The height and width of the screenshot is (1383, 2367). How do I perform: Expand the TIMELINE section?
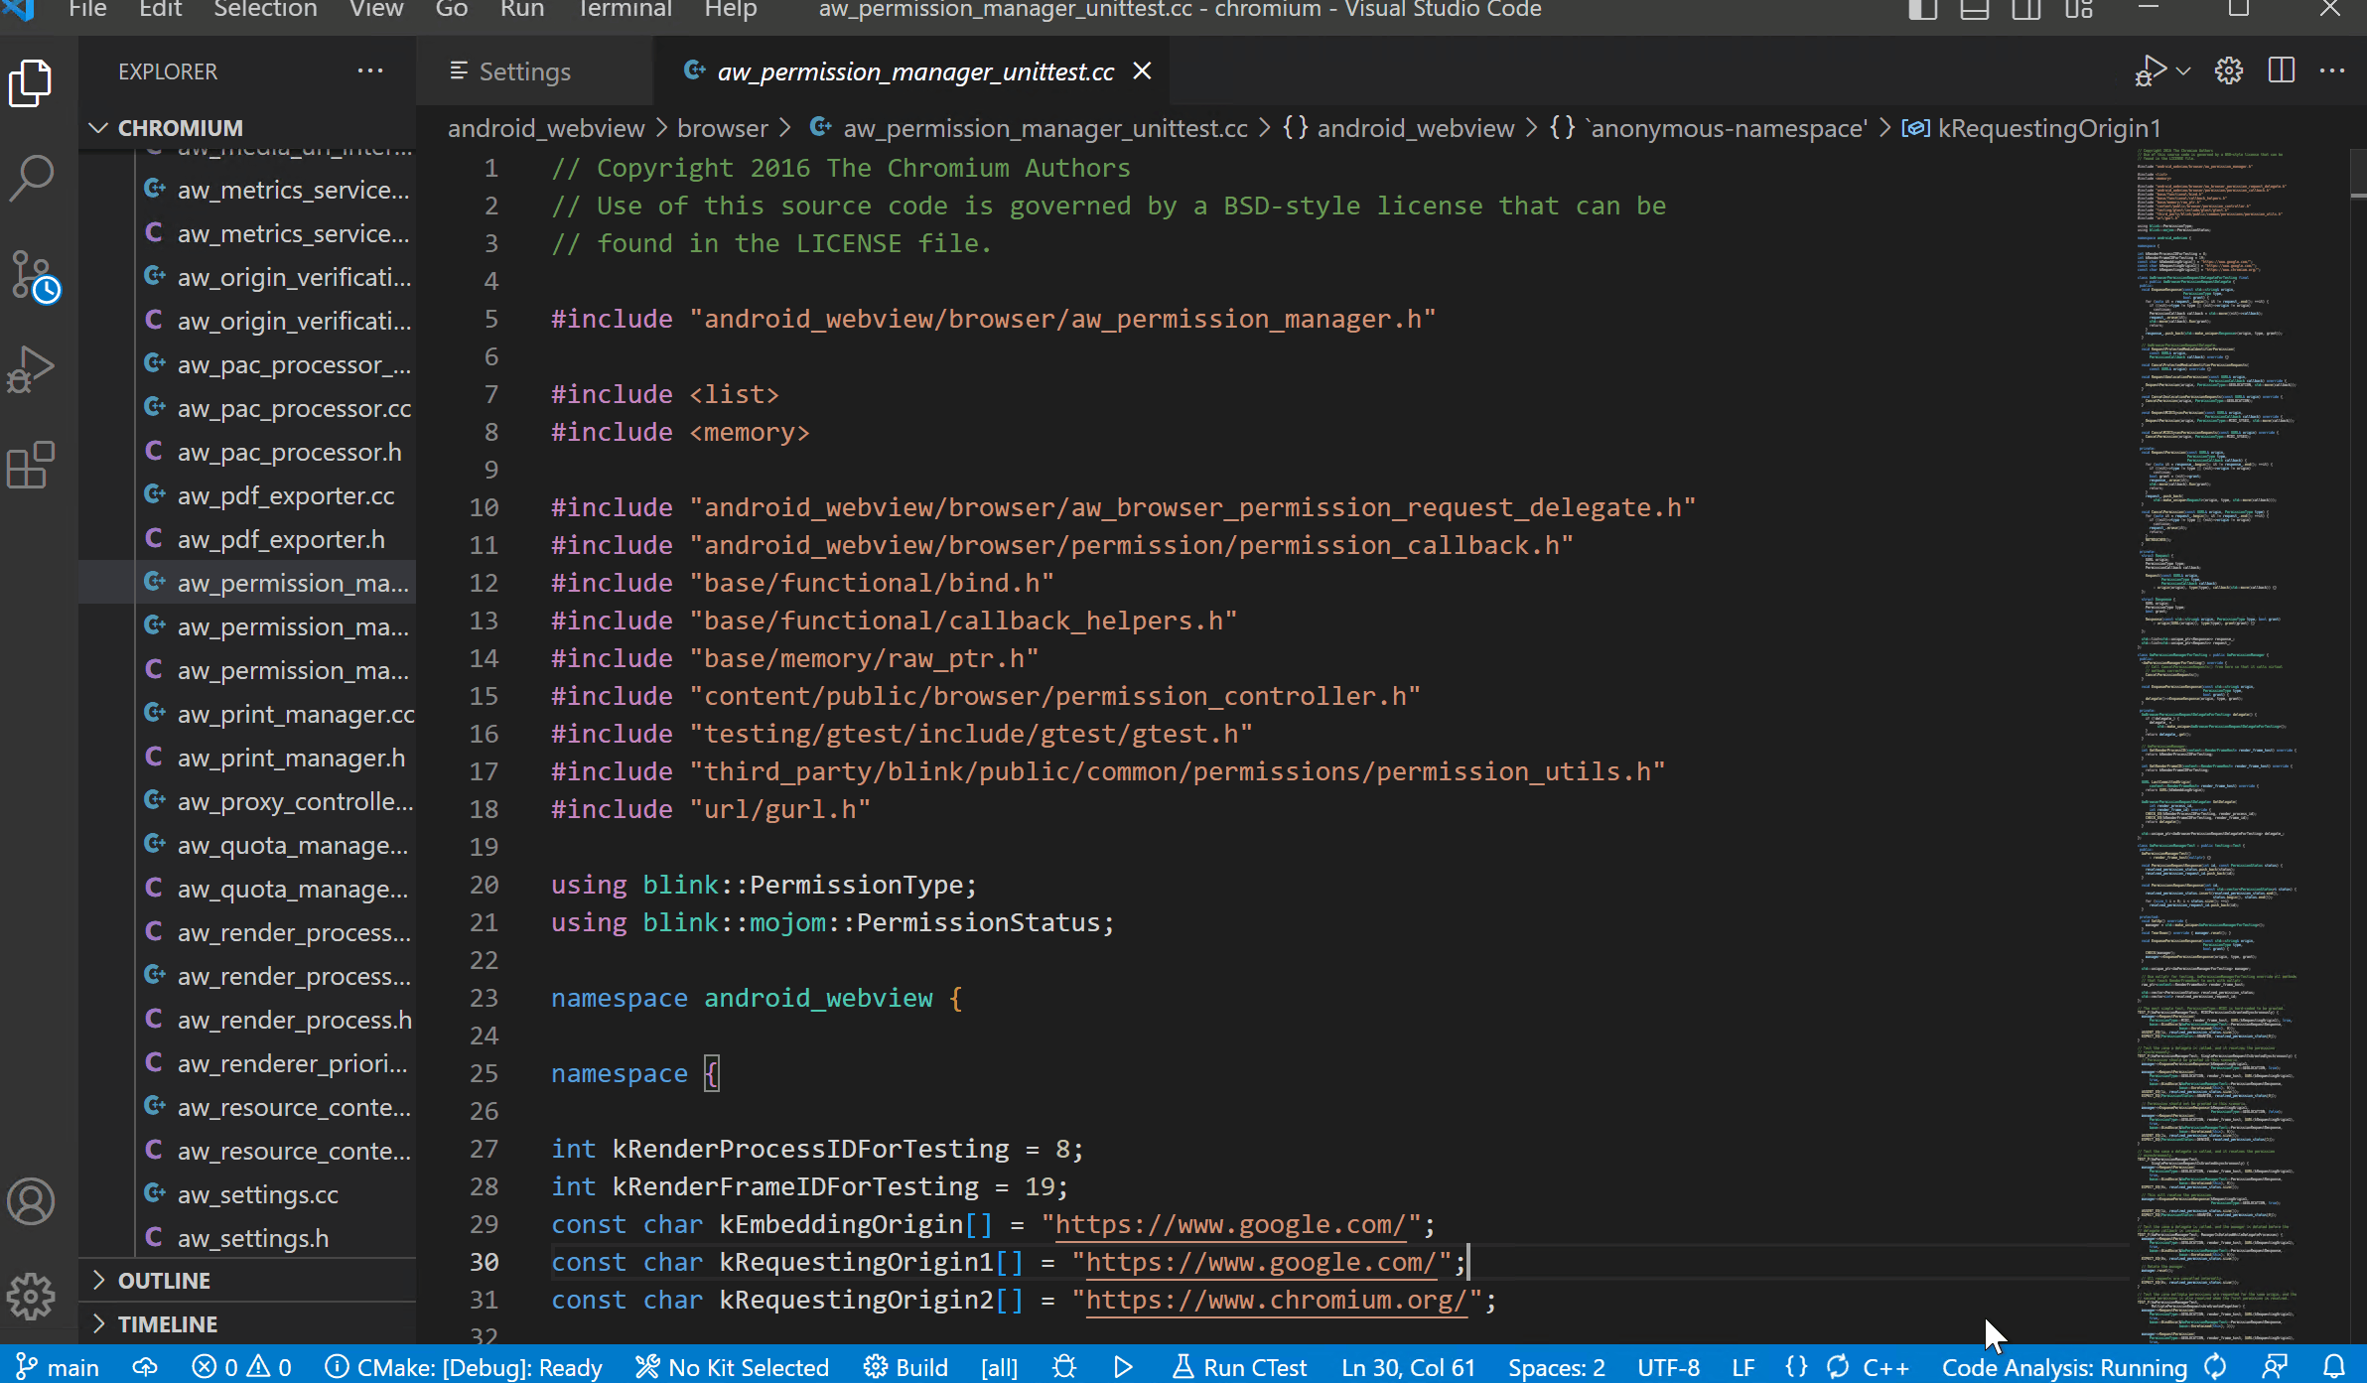[x=167, y=1324]
